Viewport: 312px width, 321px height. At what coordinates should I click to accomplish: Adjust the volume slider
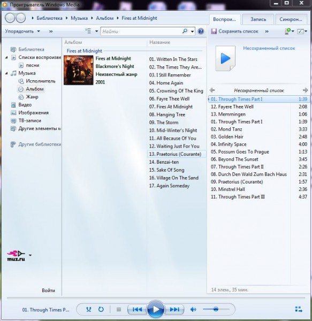pyautogui.click(x=216, y=309)
